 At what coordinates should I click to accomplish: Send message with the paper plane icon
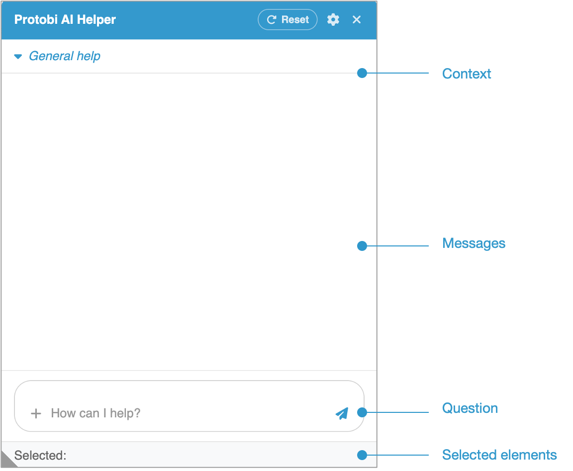coord(342,413)
